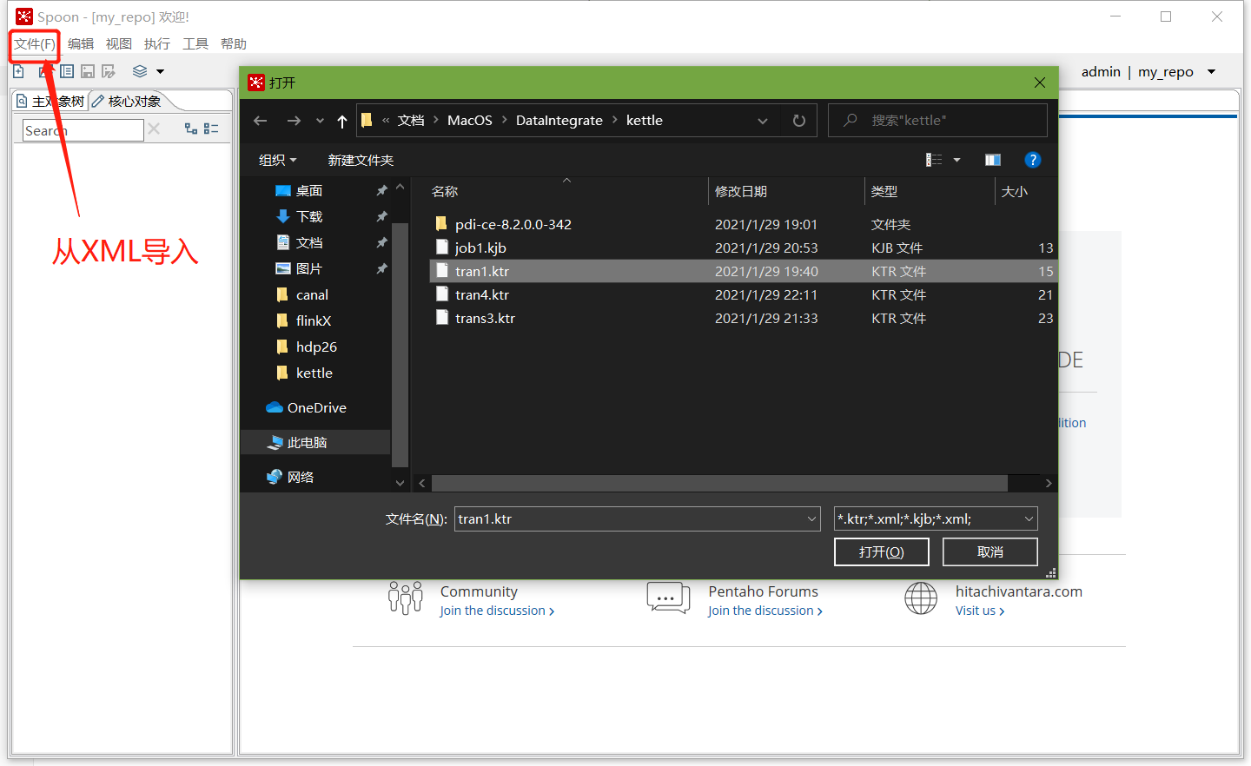
Task: Click 文档 in the address breadcrumb
Action: (x=411, y=121)
